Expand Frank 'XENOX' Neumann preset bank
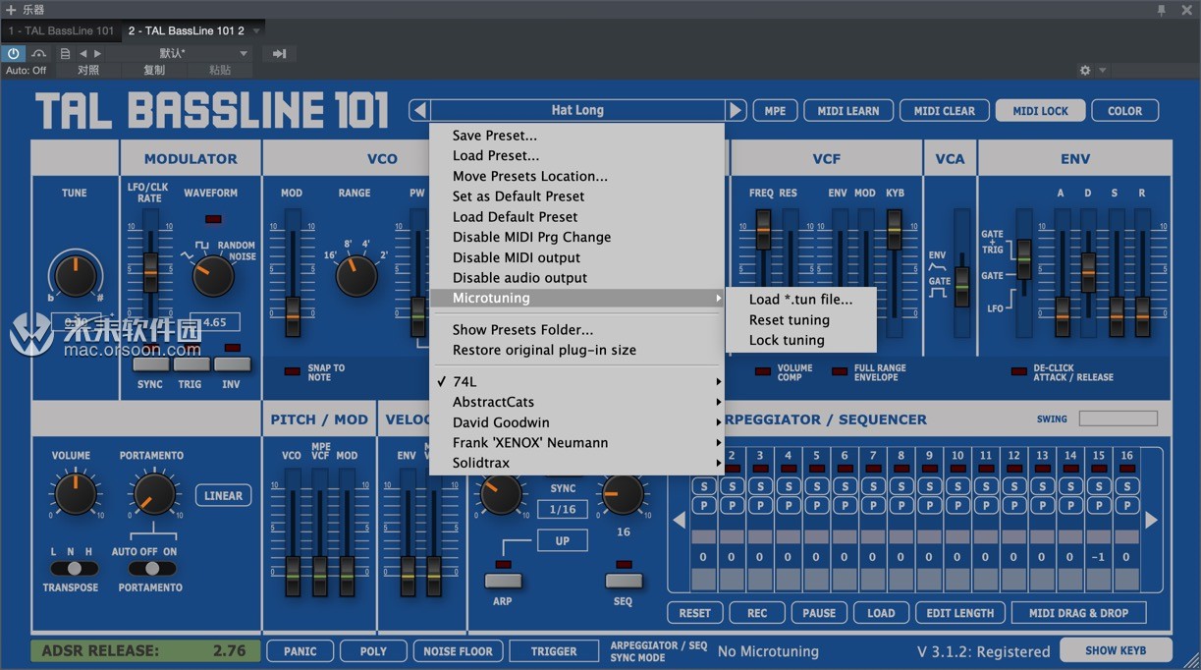 576,443
